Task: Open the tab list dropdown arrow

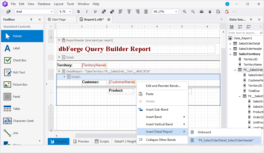Action: coord(221,19)
